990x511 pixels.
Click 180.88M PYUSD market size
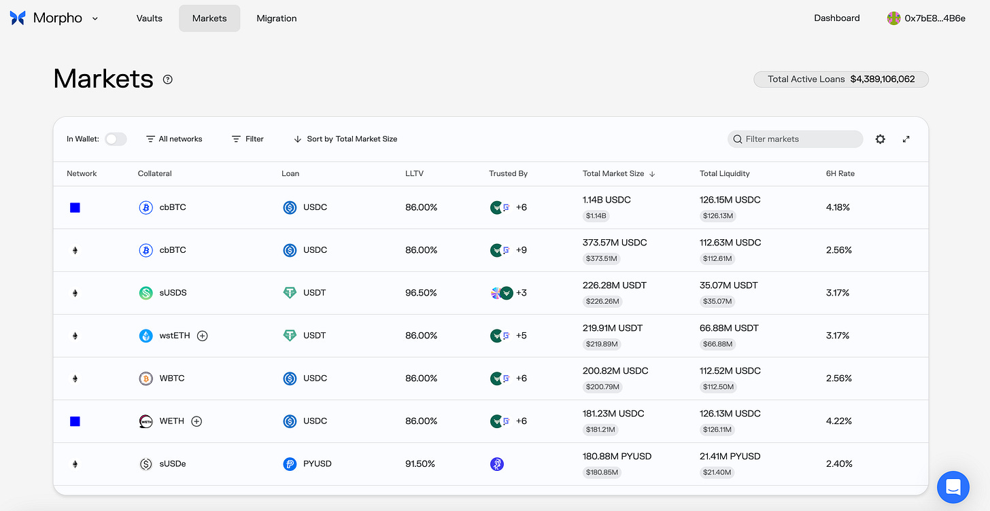pos(617,457)
